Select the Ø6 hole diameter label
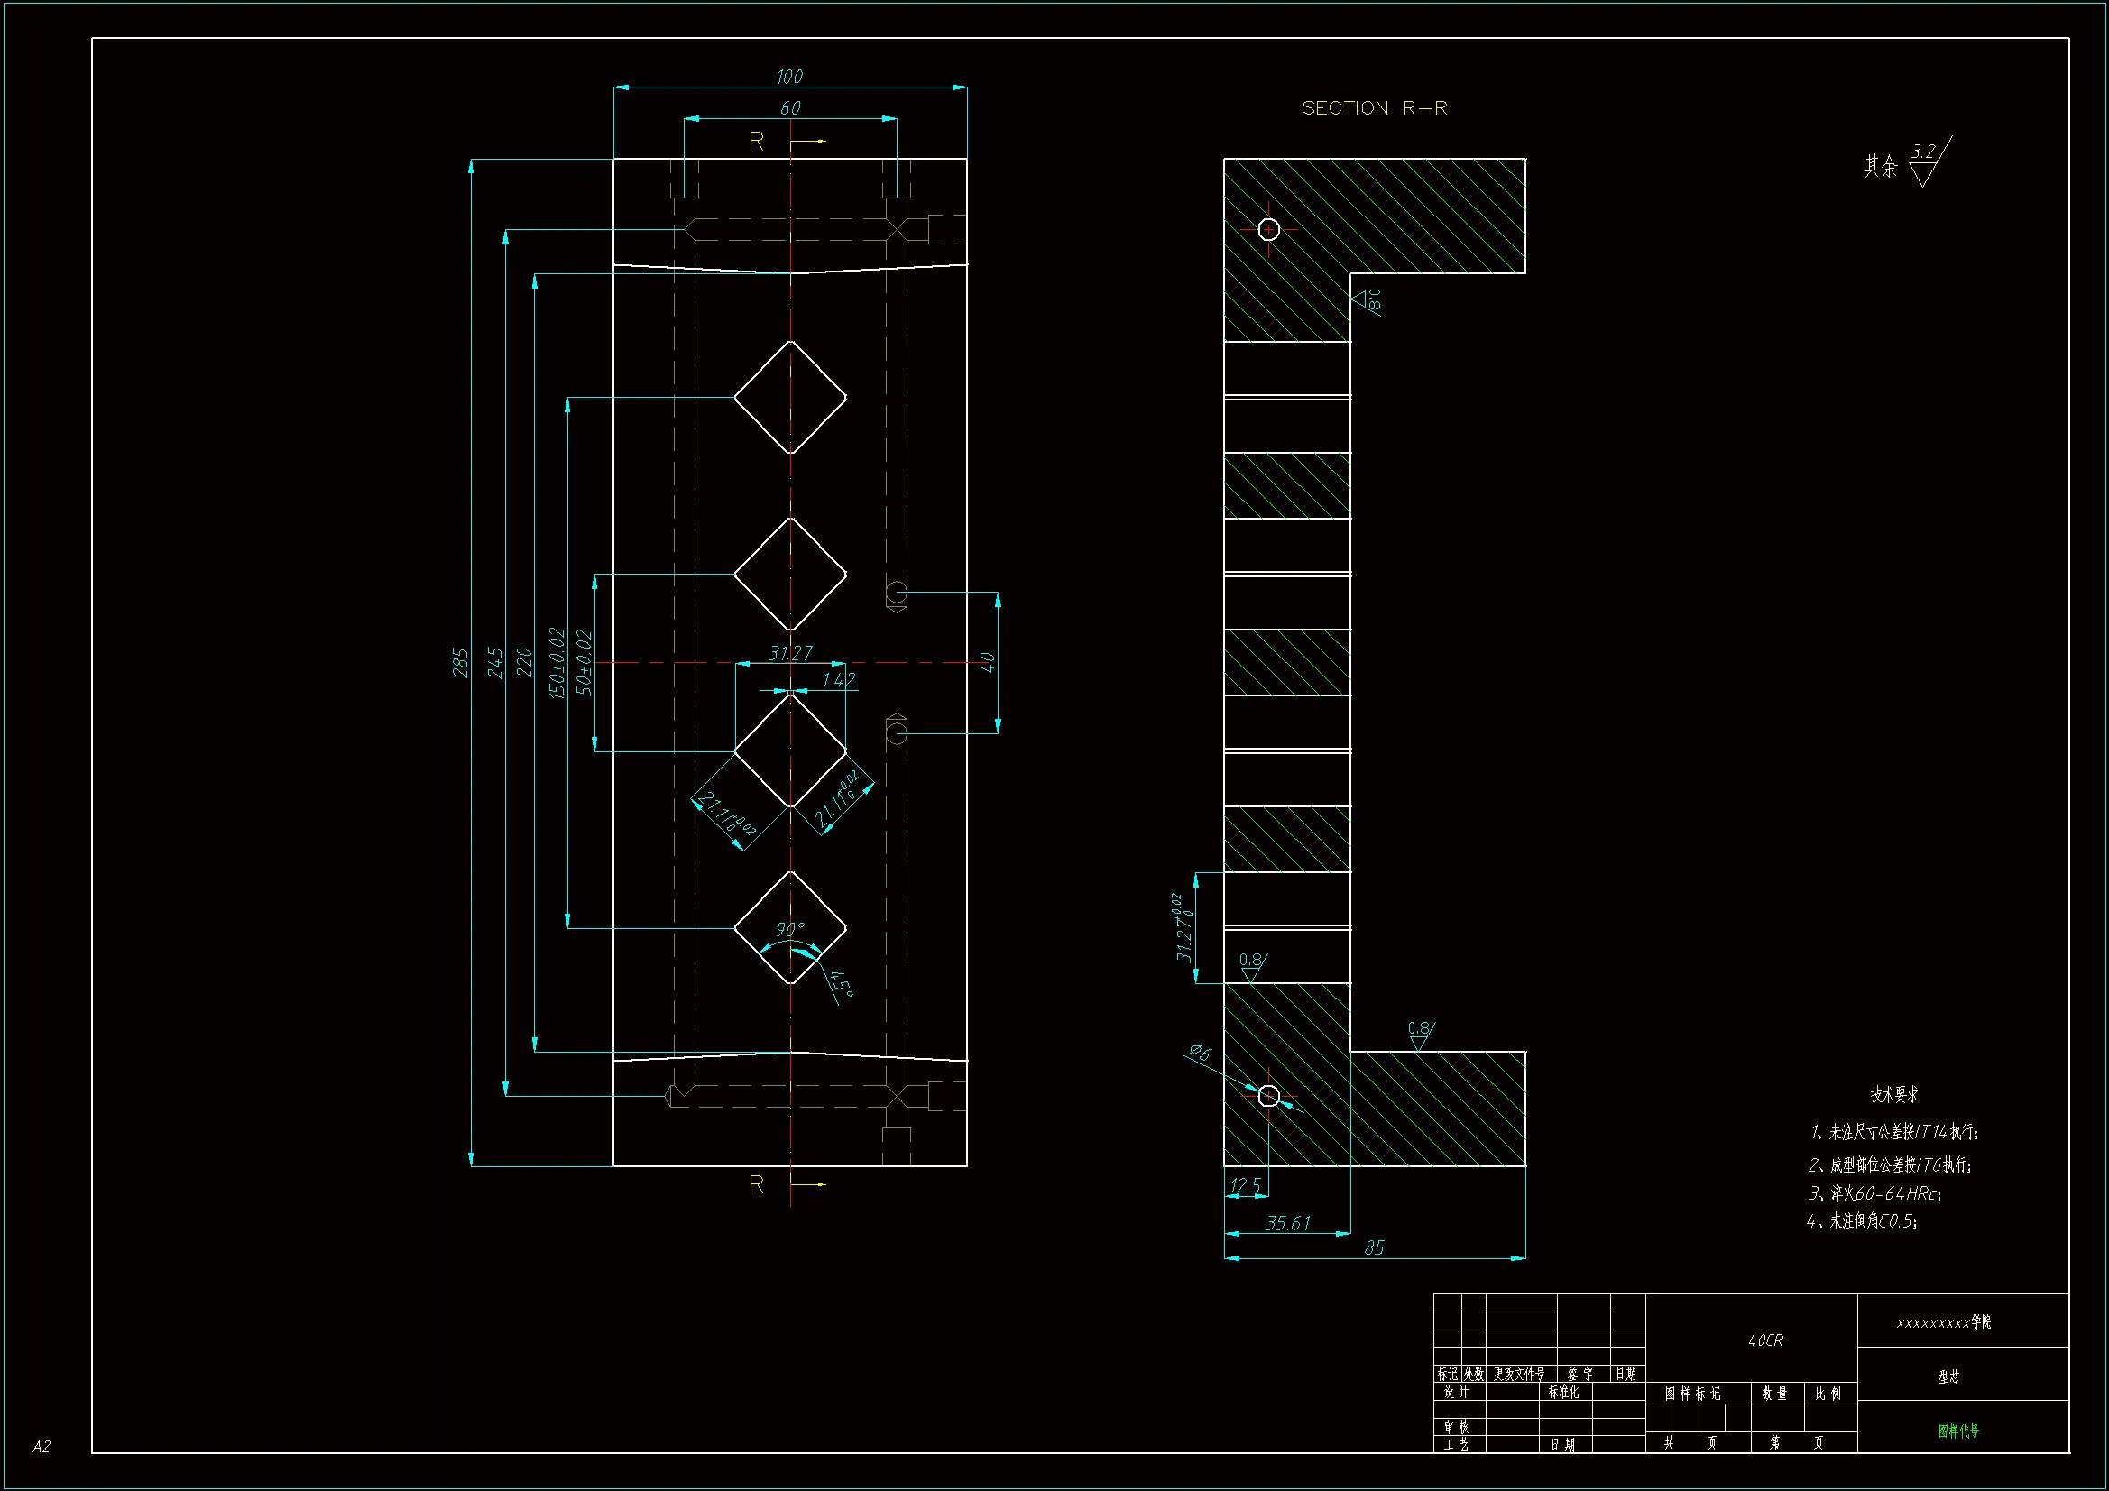The image size is (2109, 1491). [1200, 1053]
